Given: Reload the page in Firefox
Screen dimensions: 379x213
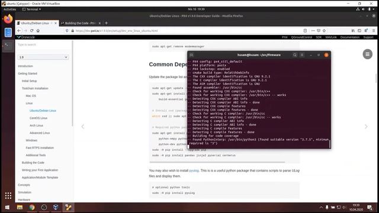Looking at the screenshot, I should tap(31, 31).
